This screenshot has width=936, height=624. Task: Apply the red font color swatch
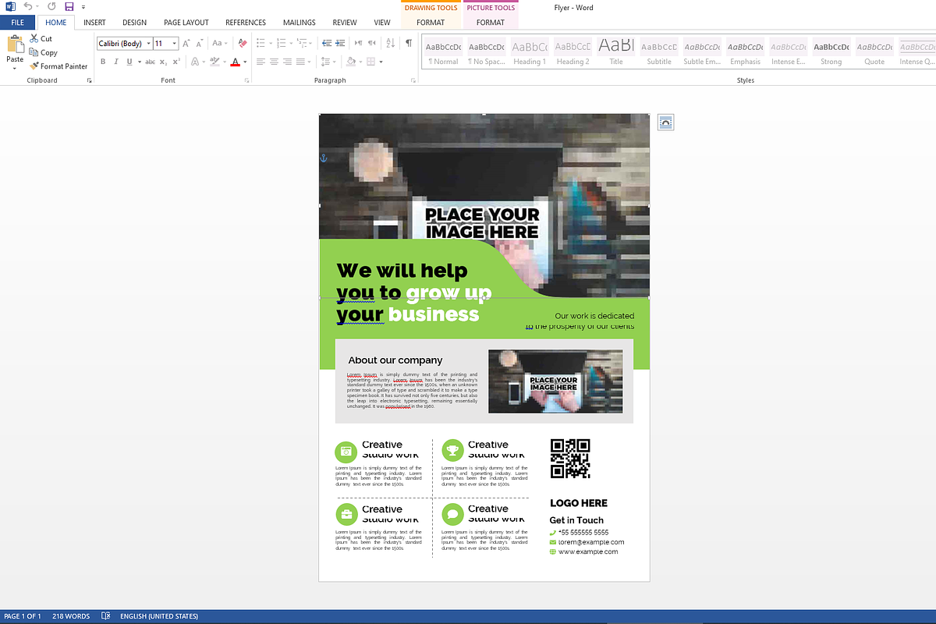(235, 62)
